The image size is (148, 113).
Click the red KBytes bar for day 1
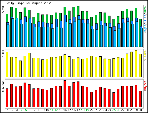[x=7, y=98]
